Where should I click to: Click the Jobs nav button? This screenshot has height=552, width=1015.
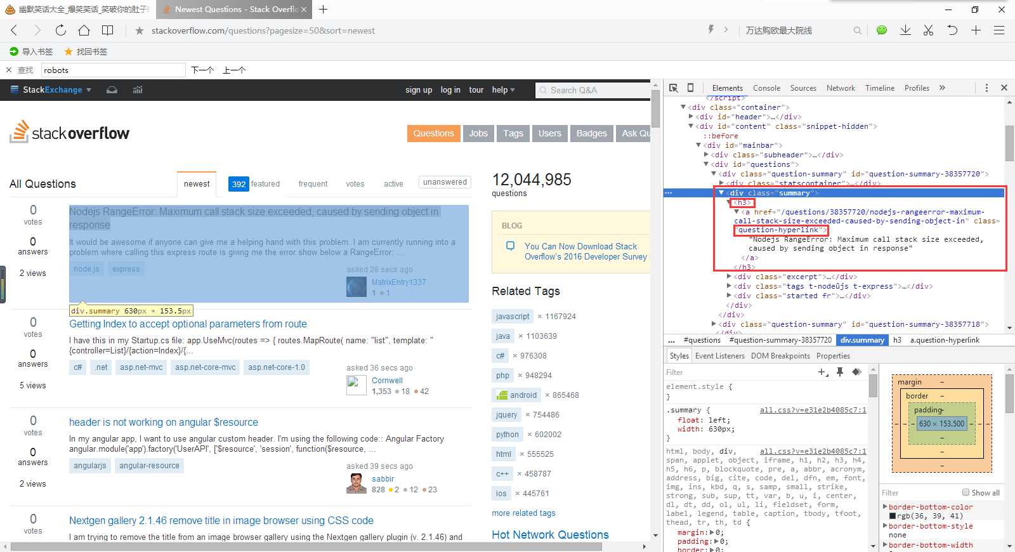point(478,133)
